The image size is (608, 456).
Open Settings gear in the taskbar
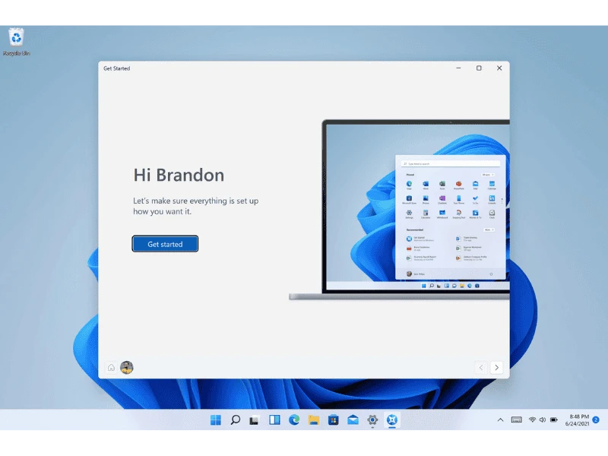(x=372, y=420)
